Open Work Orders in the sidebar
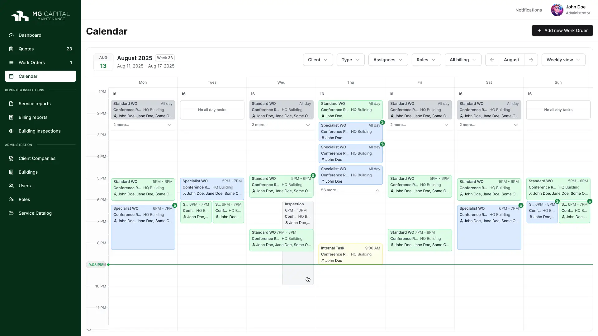Screen dimensions: 598x336 (x=32, y=63)
